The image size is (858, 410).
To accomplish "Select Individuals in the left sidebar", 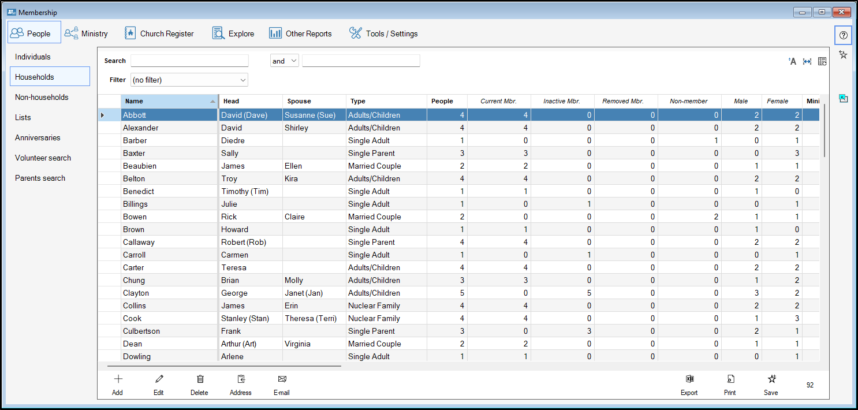I will (33, 57).
